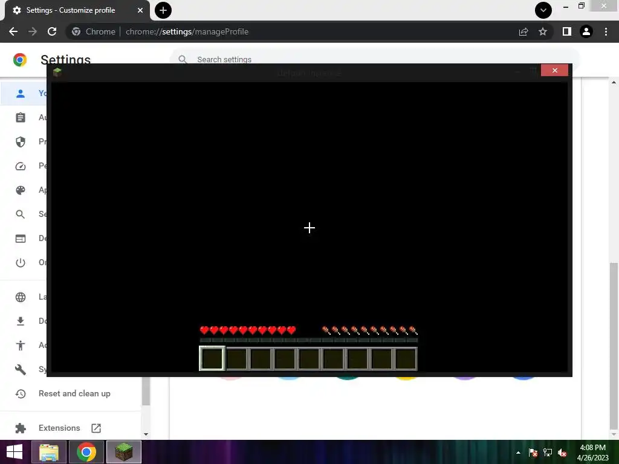Open Accessibility figure icon in sidebar
619x464 pixels.
(21, 345)
